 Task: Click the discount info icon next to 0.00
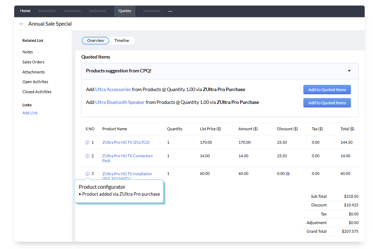point(288,174)
